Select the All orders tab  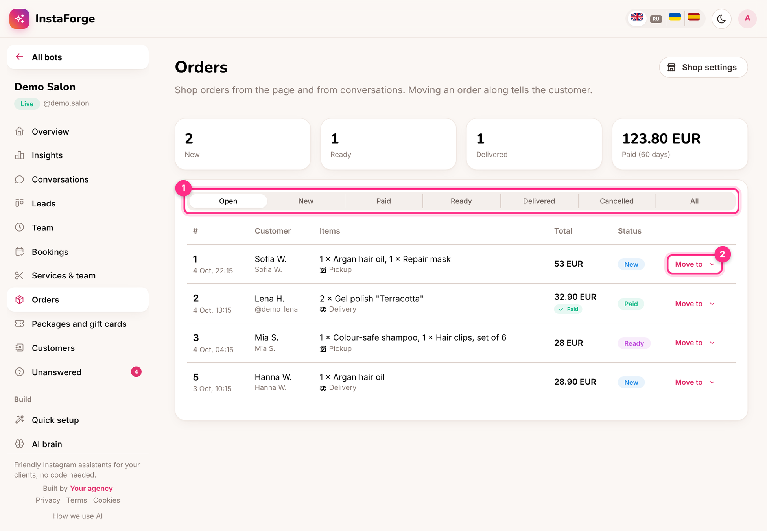click(694, 201)
